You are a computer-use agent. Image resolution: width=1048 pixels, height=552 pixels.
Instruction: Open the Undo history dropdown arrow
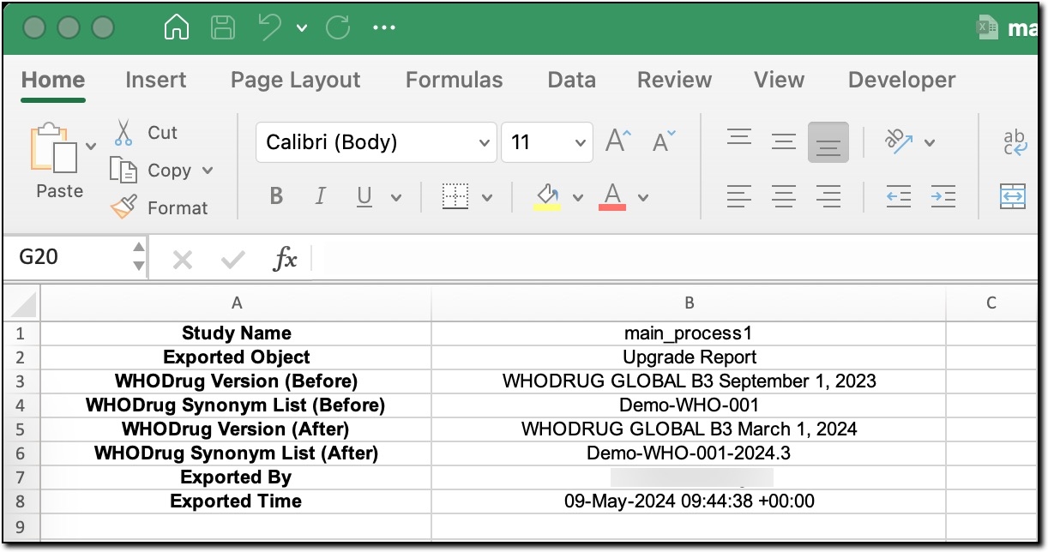point(302,28)
